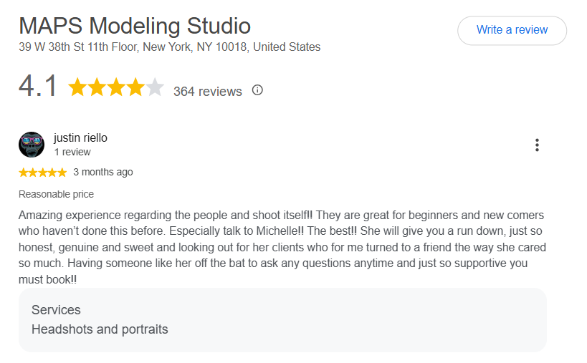Click the 4.1 rating number
The image size is (587, 363).
pos(38,86)
